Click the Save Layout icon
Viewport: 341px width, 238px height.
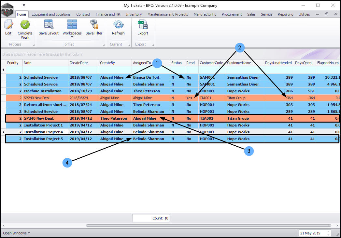pos(49,24)
